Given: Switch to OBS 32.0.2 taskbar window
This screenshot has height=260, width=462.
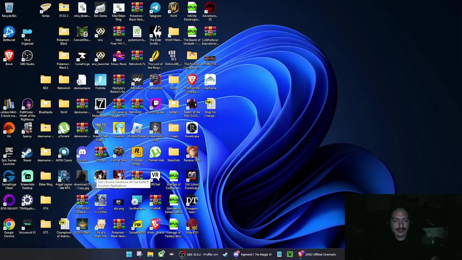Looking at the screenshot, I should point(199,254).
